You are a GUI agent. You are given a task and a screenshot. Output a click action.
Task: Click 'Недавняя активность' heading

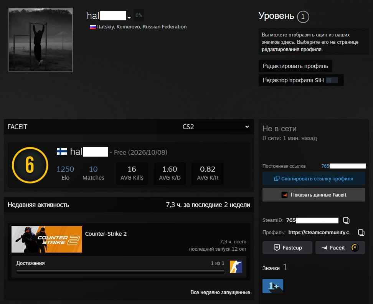tap(38, 205)
